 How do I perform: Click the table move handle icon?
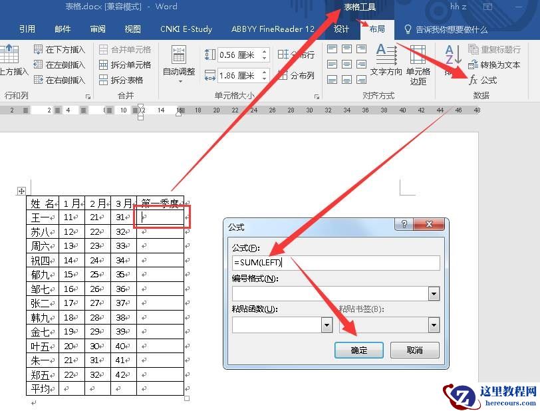21,191
